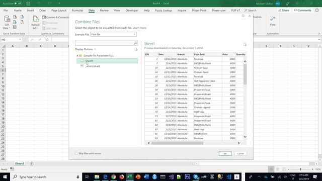This screenshot has width=322, height=181.
Task: Click the macro recording icon in status bar
Action: (12, 169)
